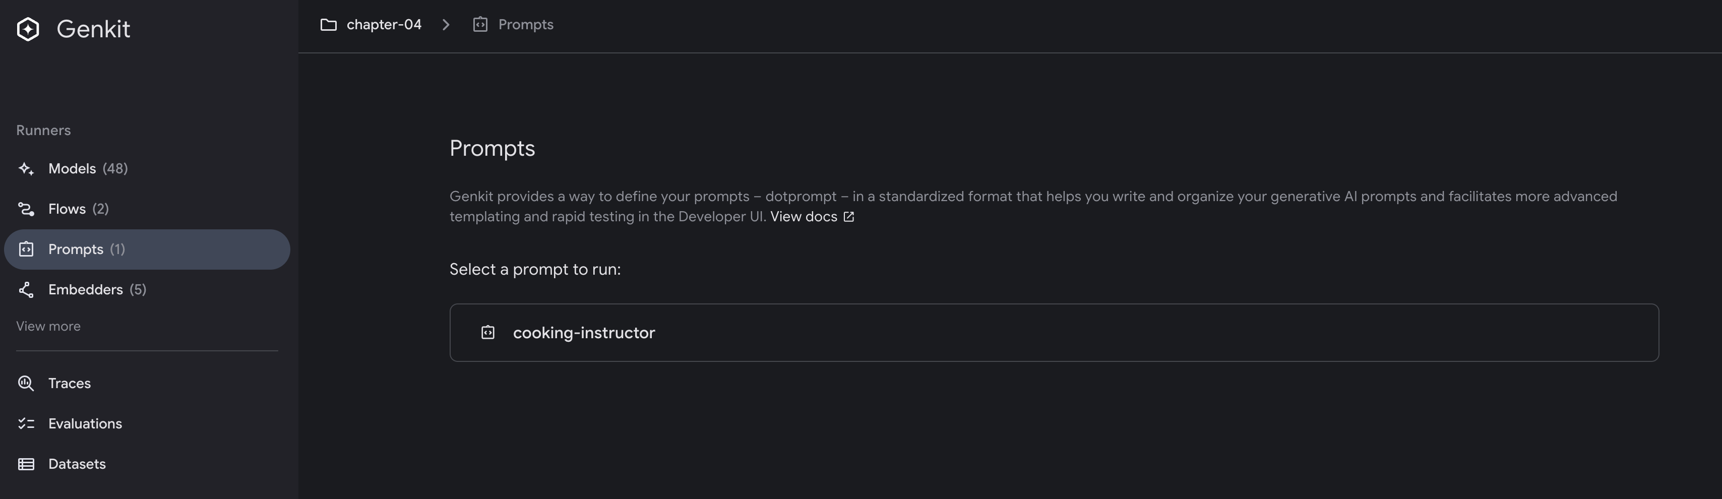Click the prompt icon next to cooking-instructor
1722x499 pixels.
pyautogui.click(x=488, y=333)
